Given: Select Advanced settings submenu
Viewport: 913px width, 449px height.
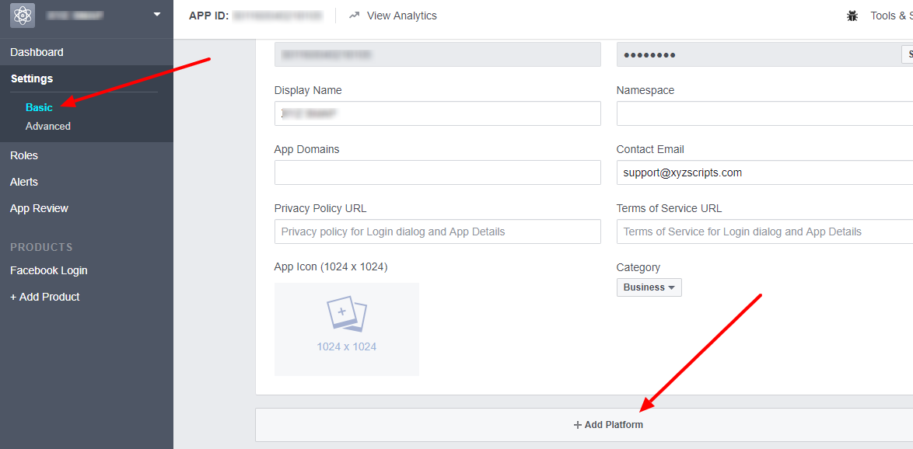Looking at the screenshot, I should pos(48,126).
